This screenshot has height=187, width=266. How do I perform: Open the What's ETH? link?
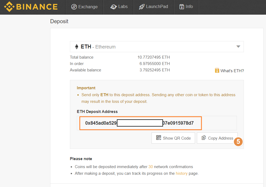click(x=232, y=71)
